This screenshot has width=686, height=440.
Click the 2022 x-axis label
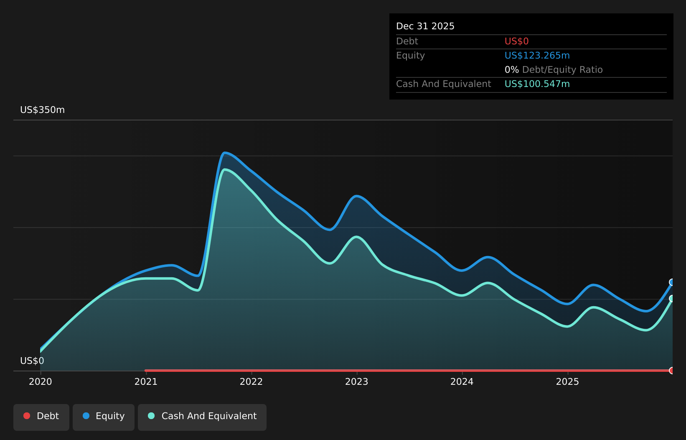pos(251,382)
